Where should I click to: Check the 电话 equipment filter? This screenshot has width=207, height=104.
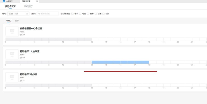(80, 13)
